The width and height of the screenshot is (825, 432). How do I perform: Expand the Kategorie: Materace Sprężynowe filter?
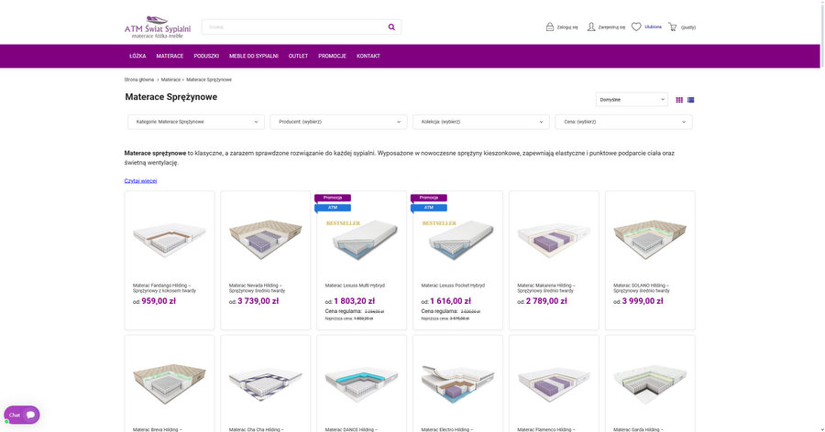coord(196,122)
